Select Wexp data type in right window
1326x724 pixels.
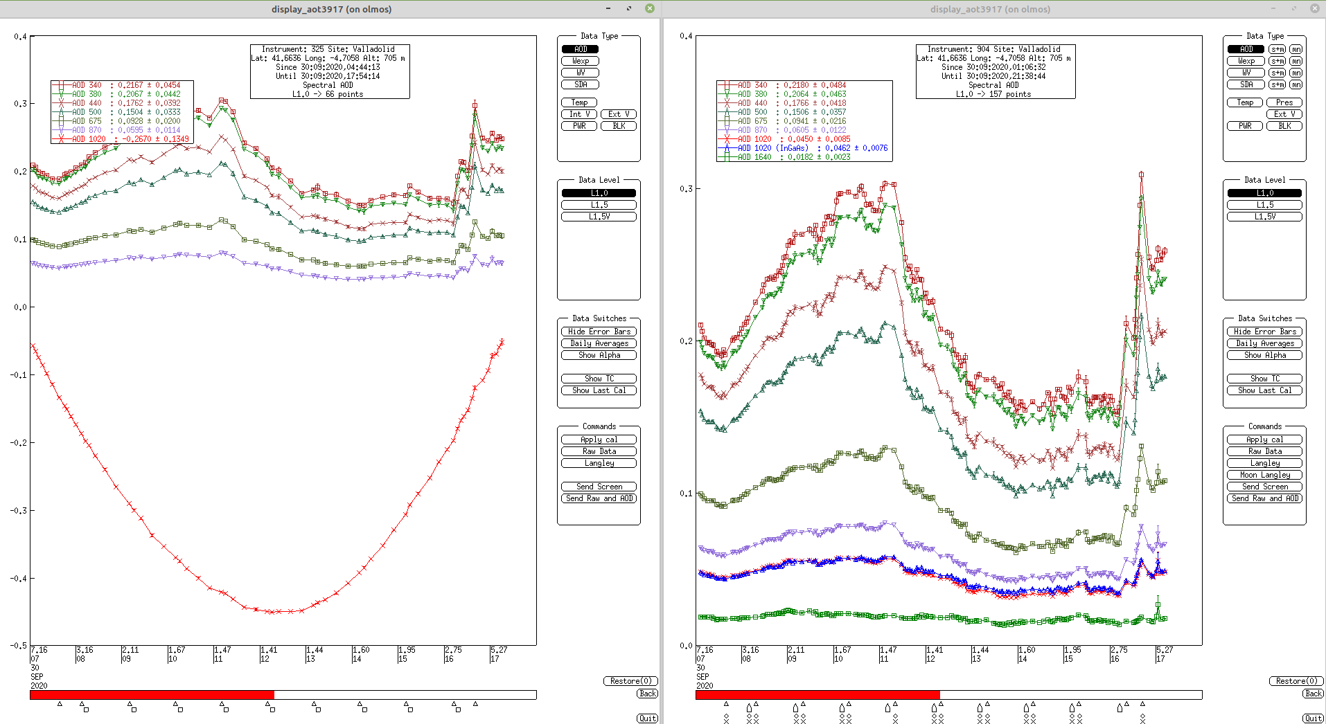(x=1246, y=61)
